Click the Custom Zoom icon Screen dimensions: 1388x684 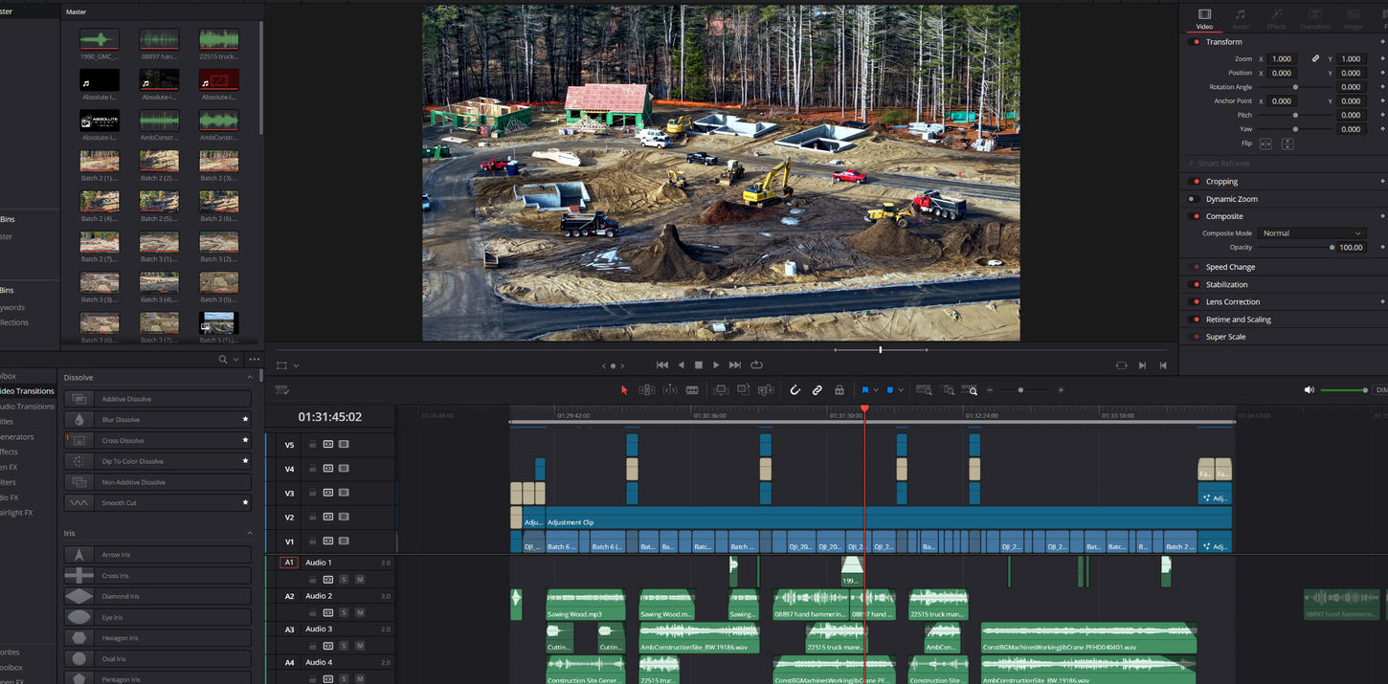[971, 390]
